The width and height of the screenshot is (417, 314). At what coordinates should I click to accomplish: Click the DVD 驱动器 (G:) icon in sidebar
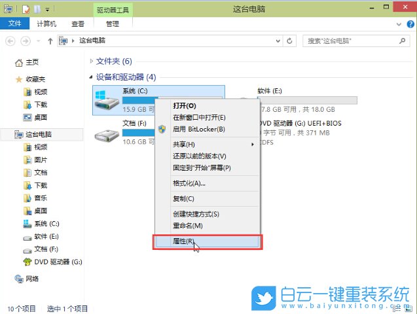click(27, 262)
